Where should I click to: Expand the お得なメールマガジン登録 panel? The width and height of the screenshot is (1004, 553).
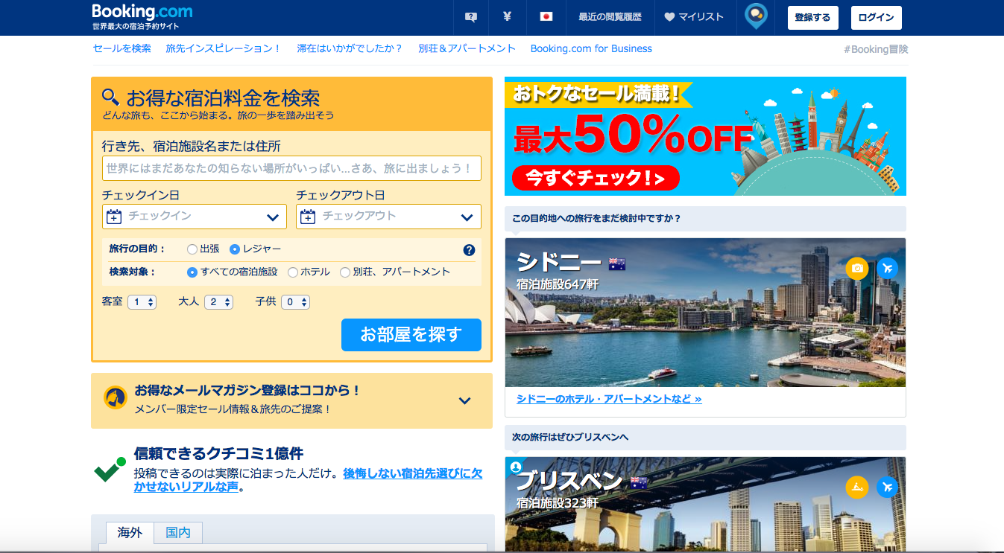pos(464,400)
